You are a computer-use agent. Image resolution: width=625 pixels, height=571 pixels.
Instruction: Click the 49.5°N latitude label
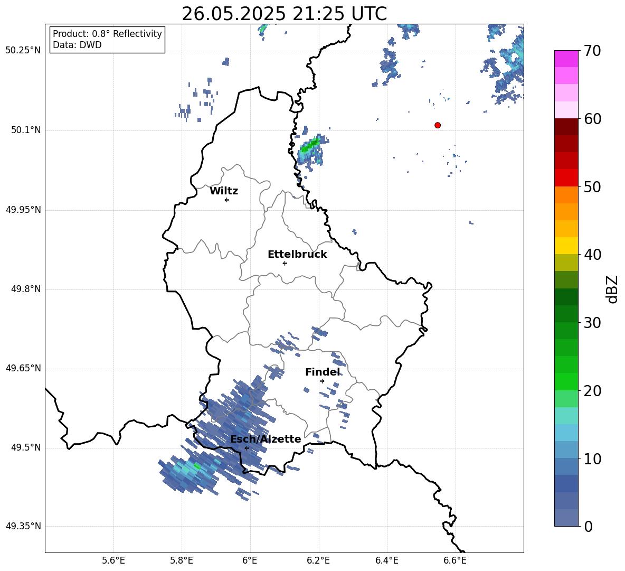26,447
